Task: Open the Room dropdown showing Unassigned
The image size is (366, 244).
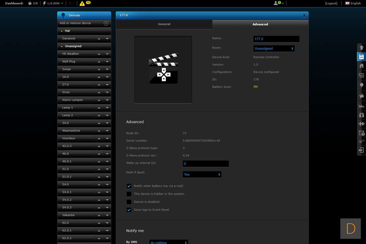Action: pyautogui.click(x=274, y=49)
